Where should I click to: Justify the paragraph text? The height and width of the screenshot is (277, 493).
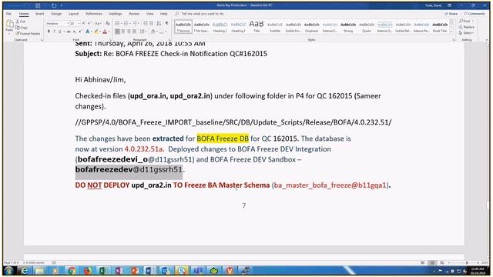135,32
